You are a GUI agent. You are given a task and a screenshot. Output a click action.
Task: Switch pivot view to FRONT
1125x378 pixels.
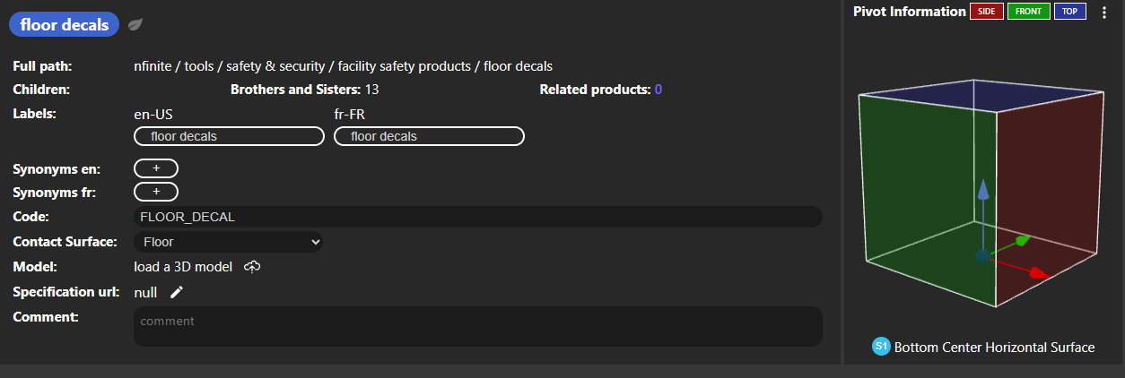click(x=1028, y=12)
